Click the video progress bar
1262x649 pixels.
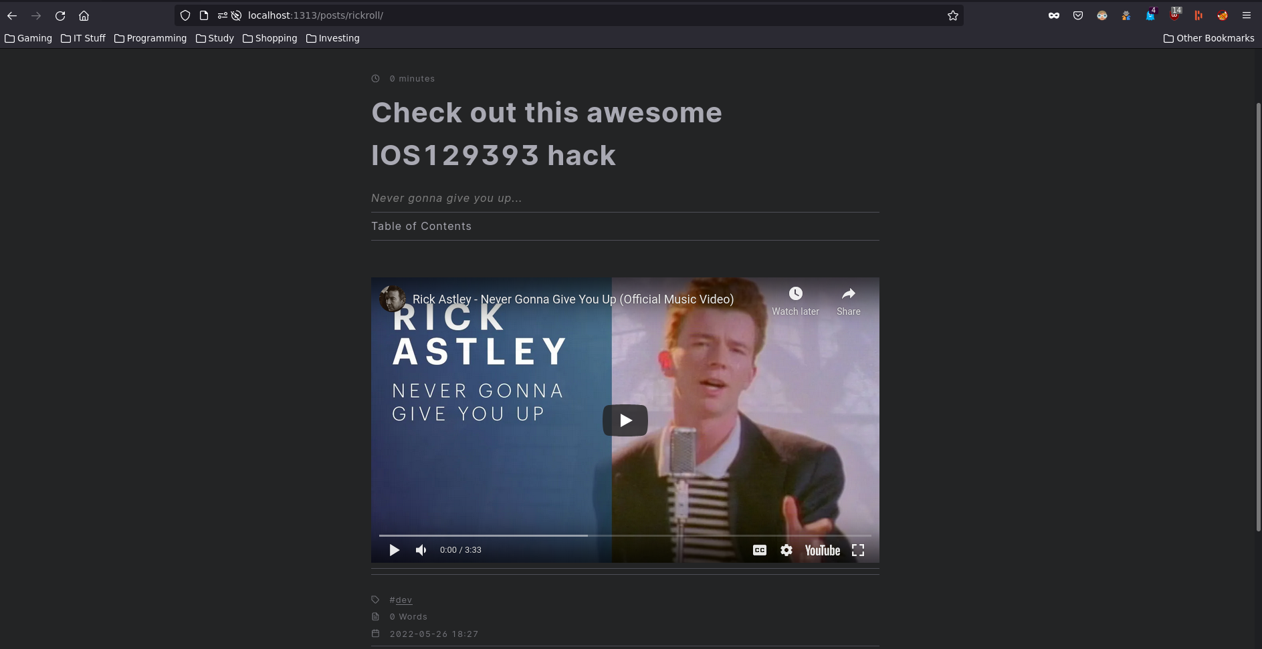point(625,535)
